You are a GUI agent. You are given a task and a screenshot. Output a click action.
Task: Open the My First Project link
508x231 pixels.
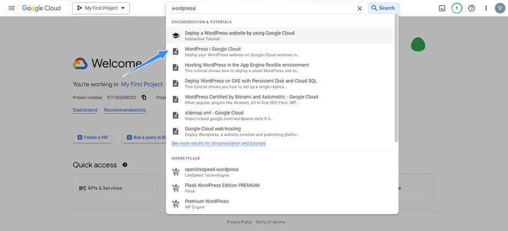[x=142, y=84]
